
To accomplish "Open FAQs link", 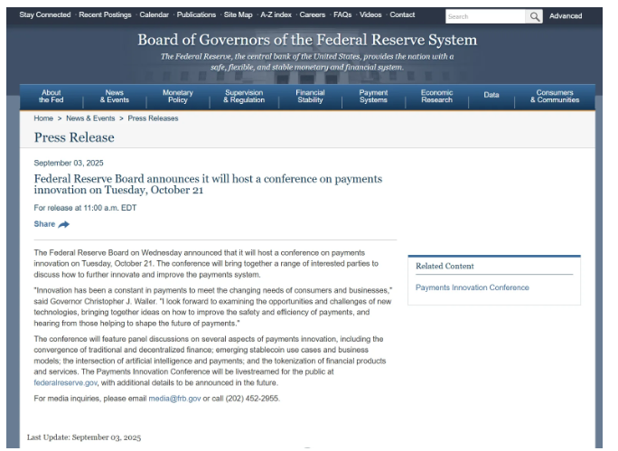I will [x=342, y=14].
